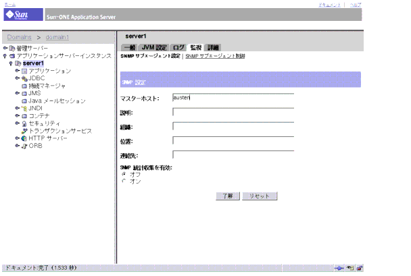Open the ログ tab
The height and width of the screenshot is (276, 411).
point(178,47)
